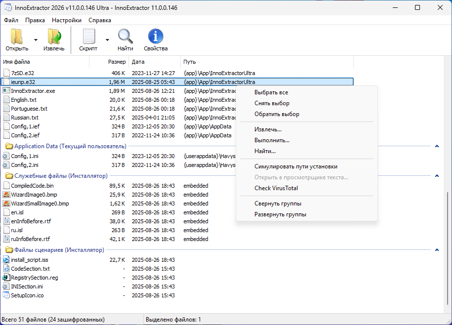Click the Извлечь extract toolbar icon
The height and width of the screenshot is (325, 452).
click(54, 37)
